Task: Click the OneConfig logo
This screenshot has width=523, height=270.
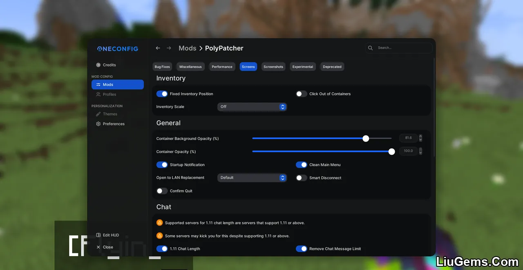Action: (x=118, y=49)
